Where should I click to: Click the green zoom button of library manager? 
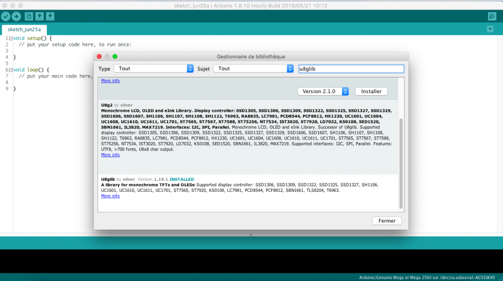(x=115, y=56)
